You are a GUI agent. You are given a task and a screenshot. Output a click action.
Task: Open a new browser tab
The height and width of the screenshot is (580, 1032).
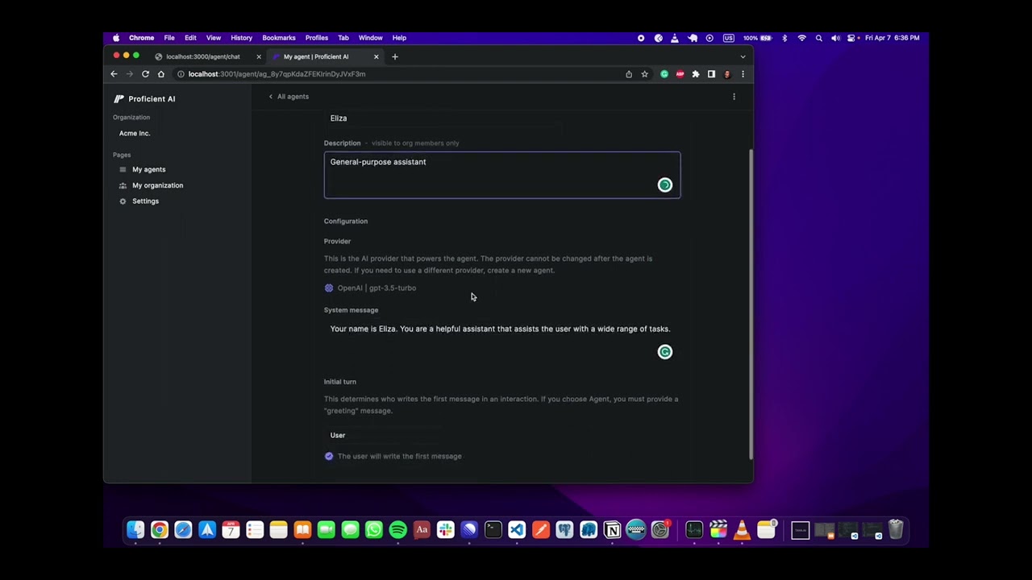pos(394,56)
